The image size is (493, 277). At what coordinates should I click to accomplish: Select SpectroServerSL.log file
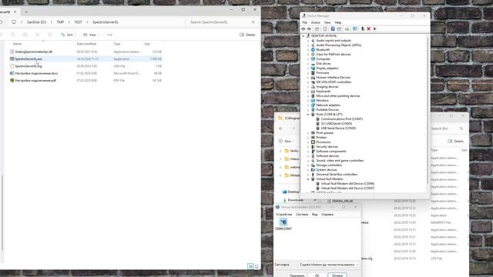click(x=29, y=66)
